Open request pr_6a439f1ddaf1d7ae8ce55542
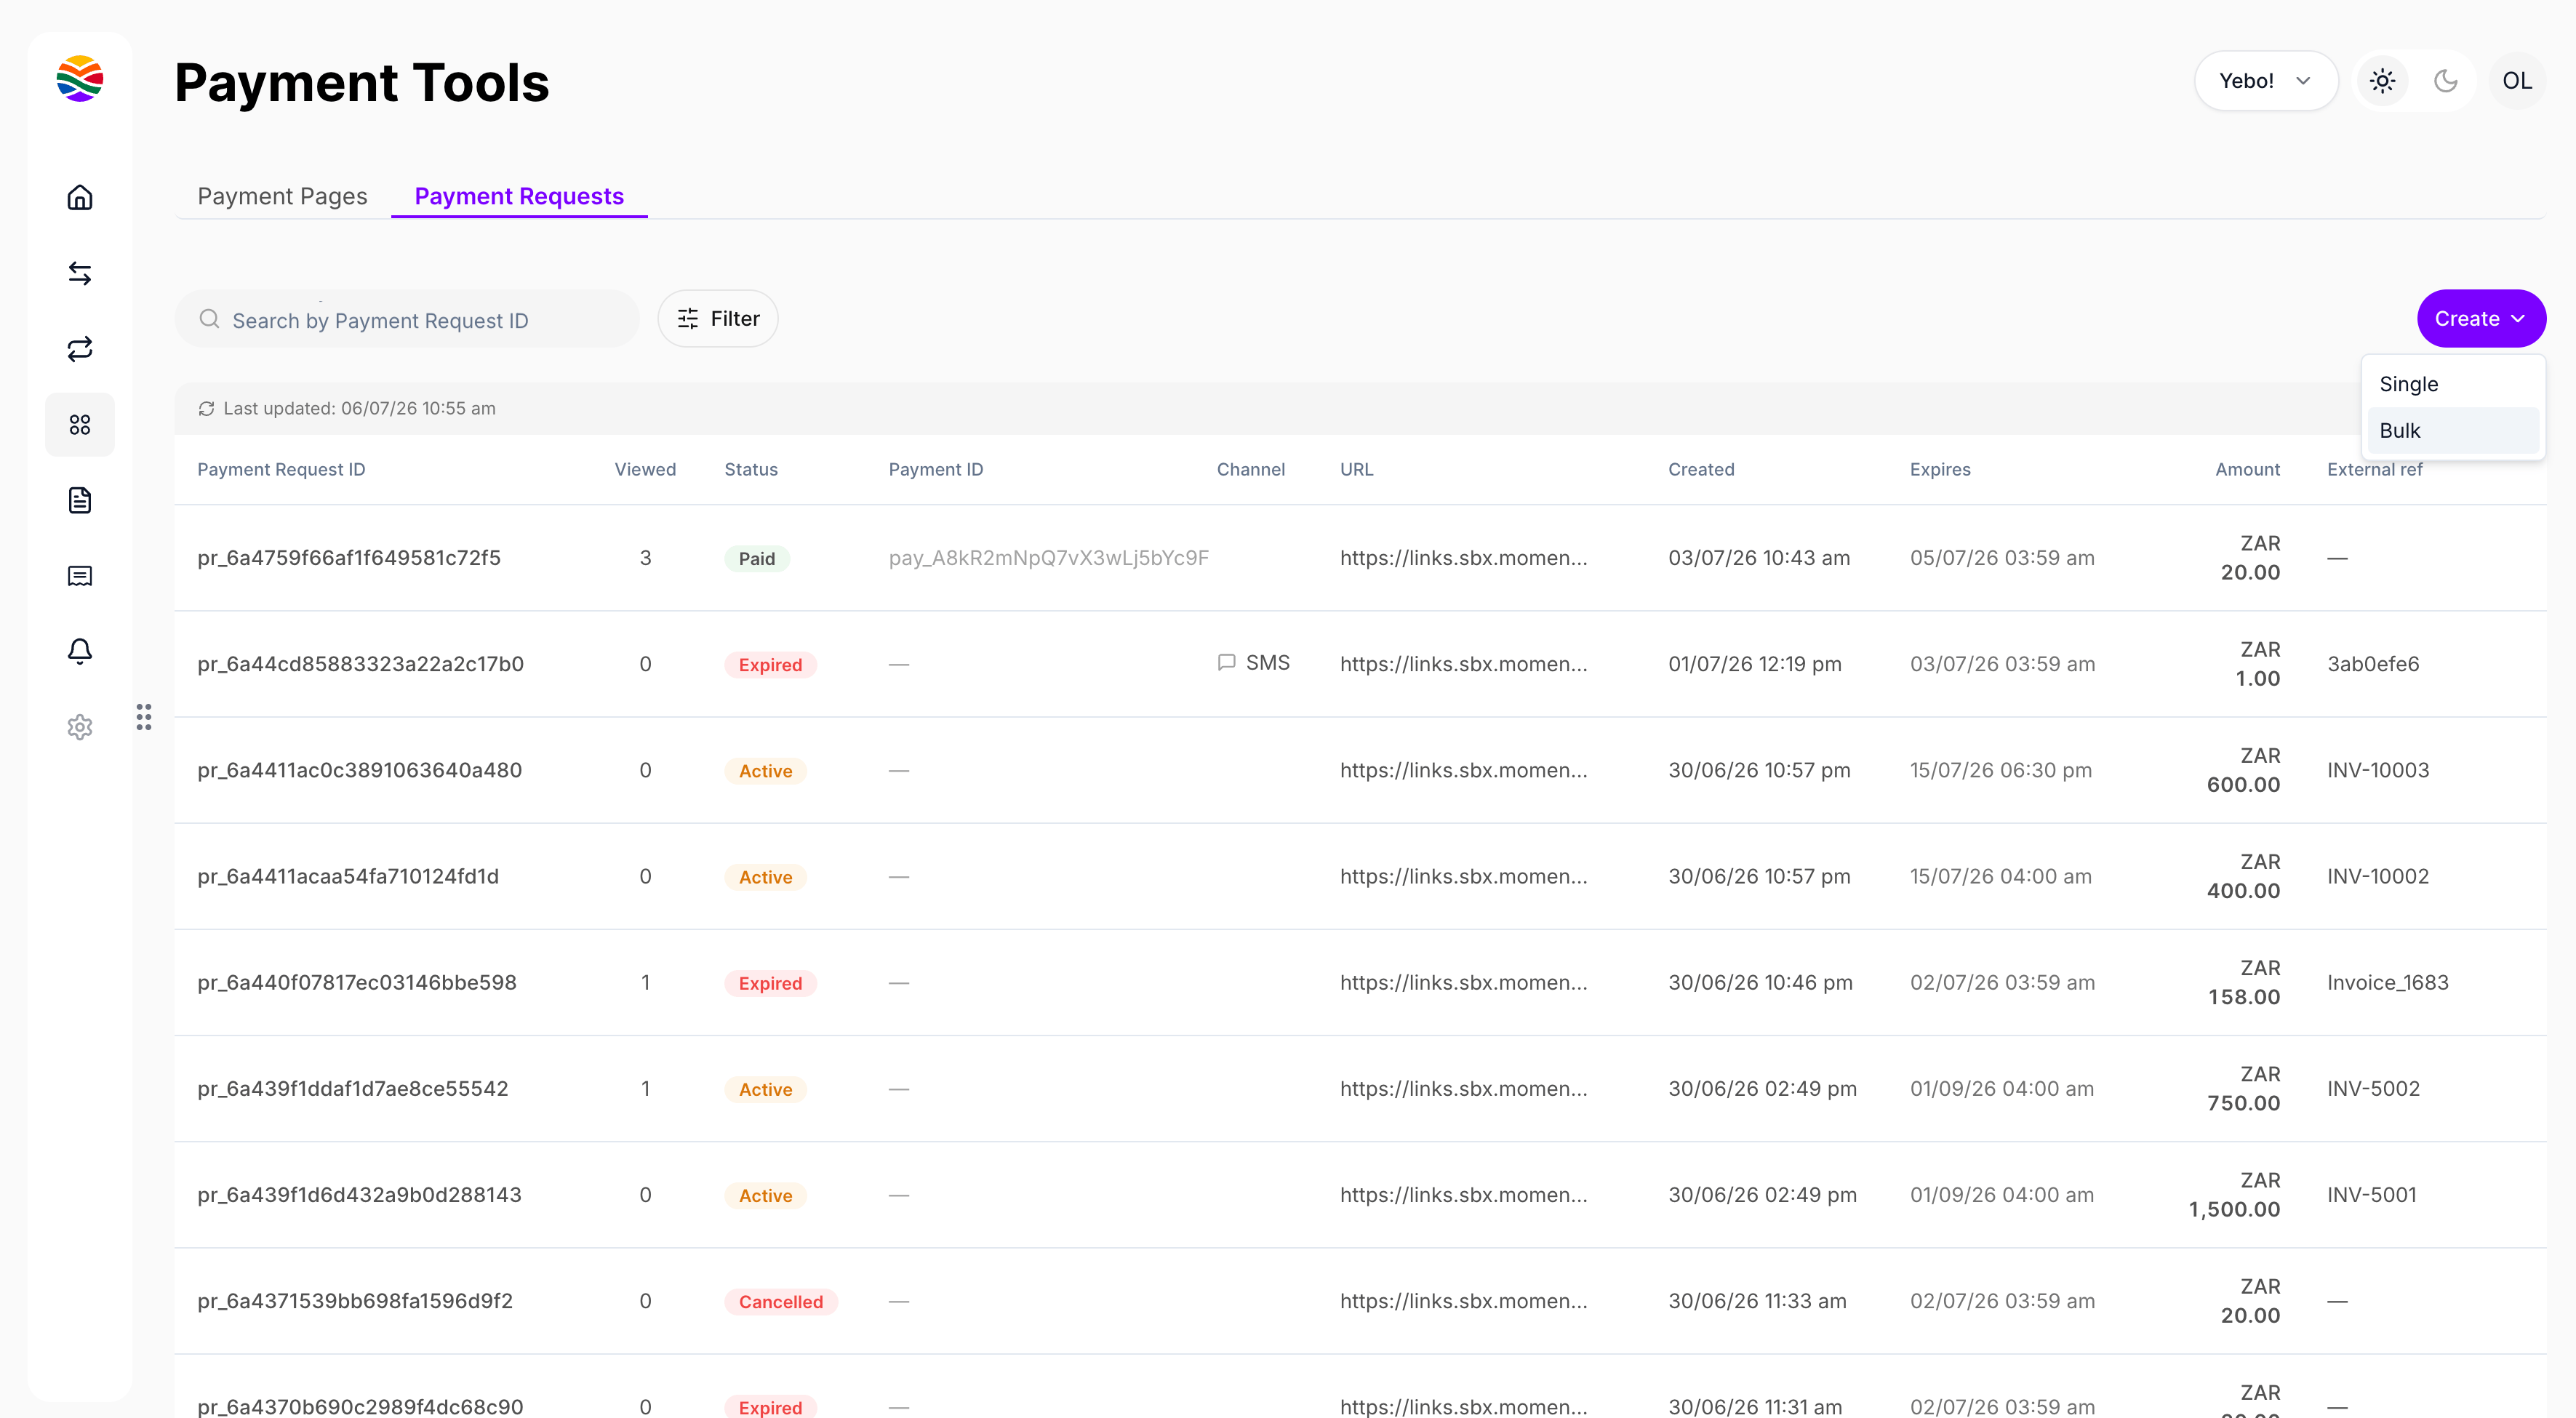Viewport: 2576px width, 1418px height. 353,1088
